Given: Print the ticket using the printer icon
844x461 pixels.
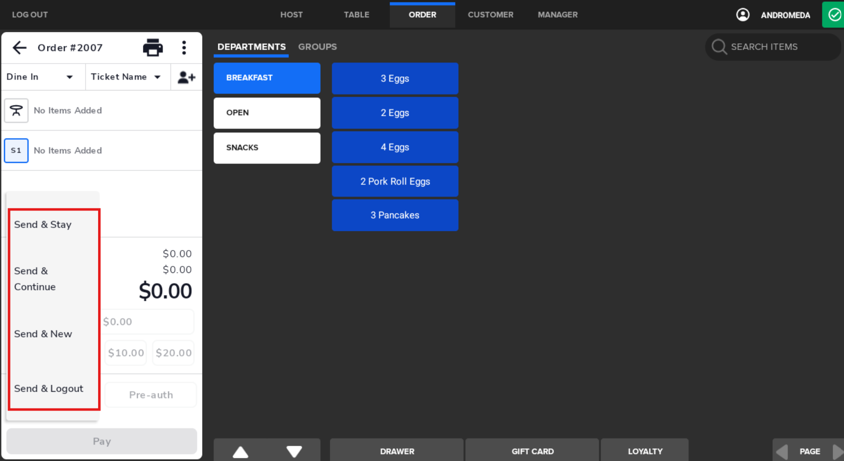Looking at the screenshot, I should tap(153, 47).
